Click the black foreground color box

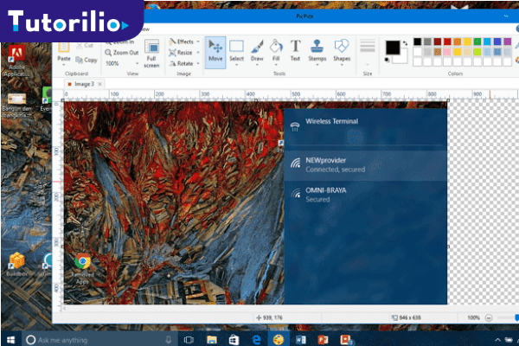click(392, 48)
